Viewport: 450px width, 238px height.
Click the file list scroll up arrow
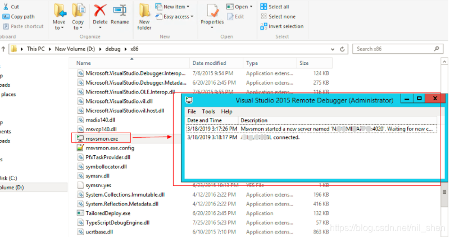click(x=444, y=62)
